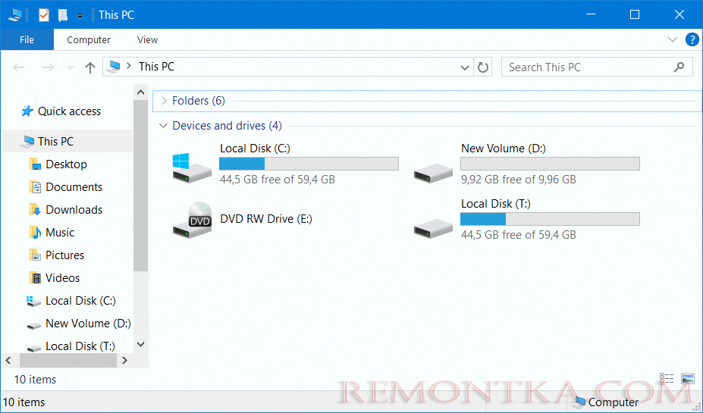Open Help with the question mark icon
Image resolution: width=703 pixels, height=413 pixels.
click(692, 39)
